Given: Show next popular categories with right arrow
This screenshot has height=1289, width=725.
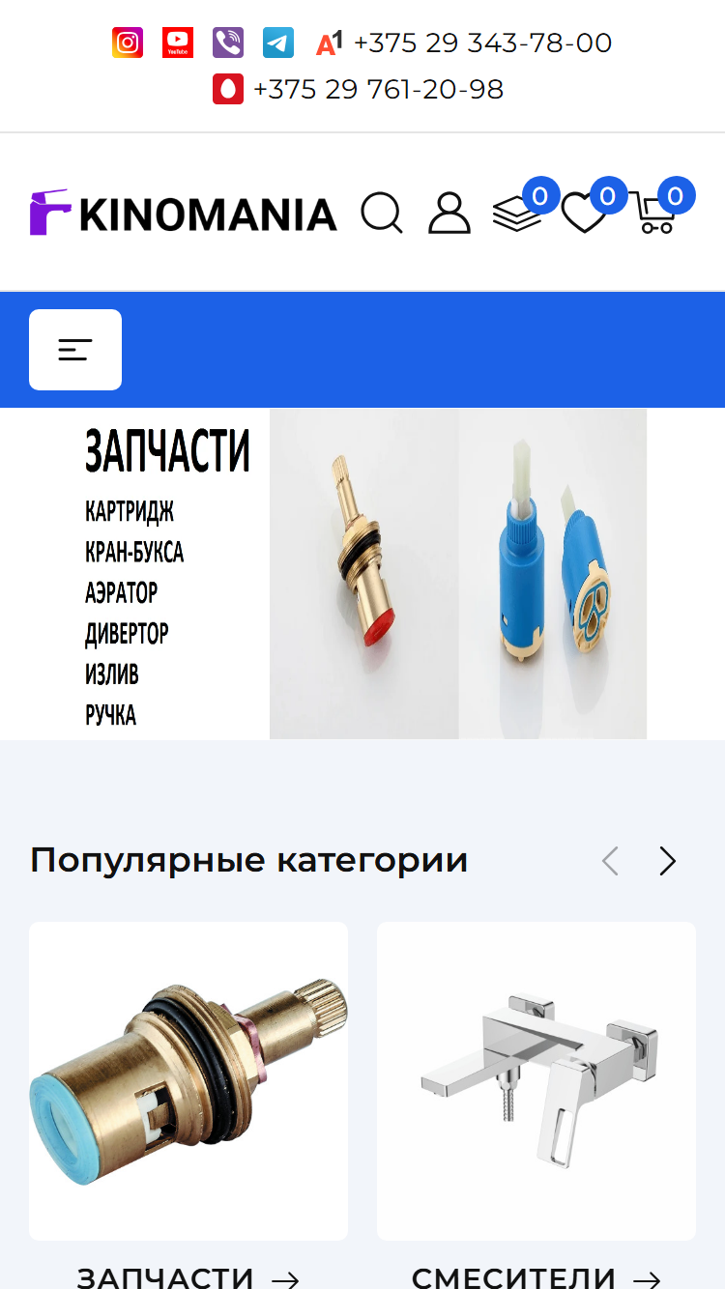Looking at the screenshot, I should point(668,861).
